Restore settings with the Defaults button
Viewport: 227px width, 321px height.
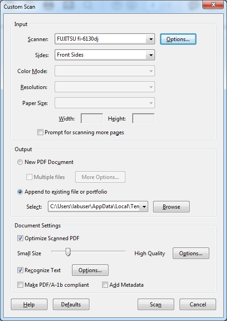[x=71, y=305]
